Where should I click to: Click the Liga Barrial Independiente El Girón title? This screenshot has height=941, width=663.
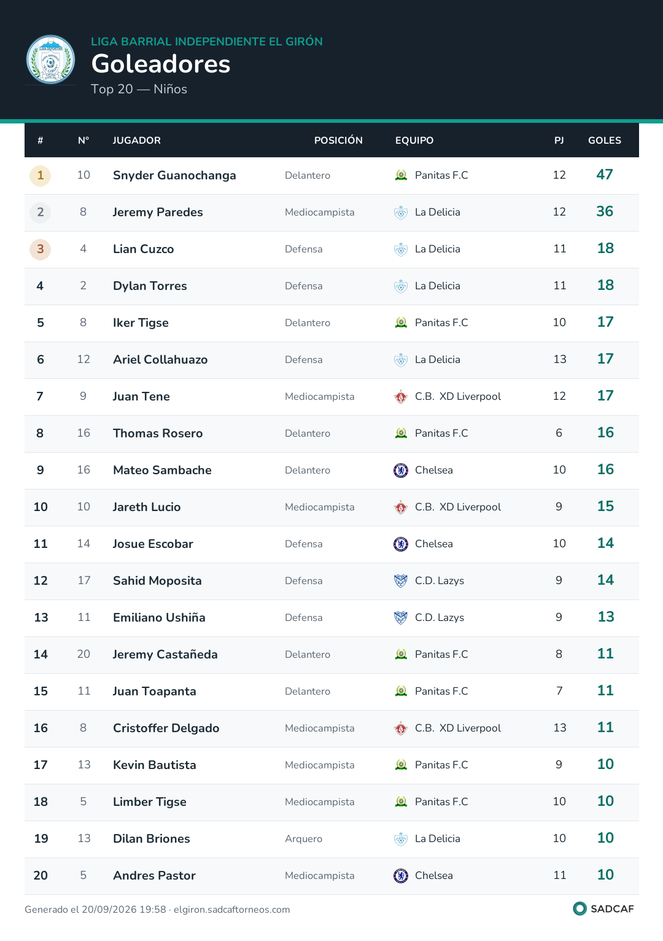pos(207,41)
